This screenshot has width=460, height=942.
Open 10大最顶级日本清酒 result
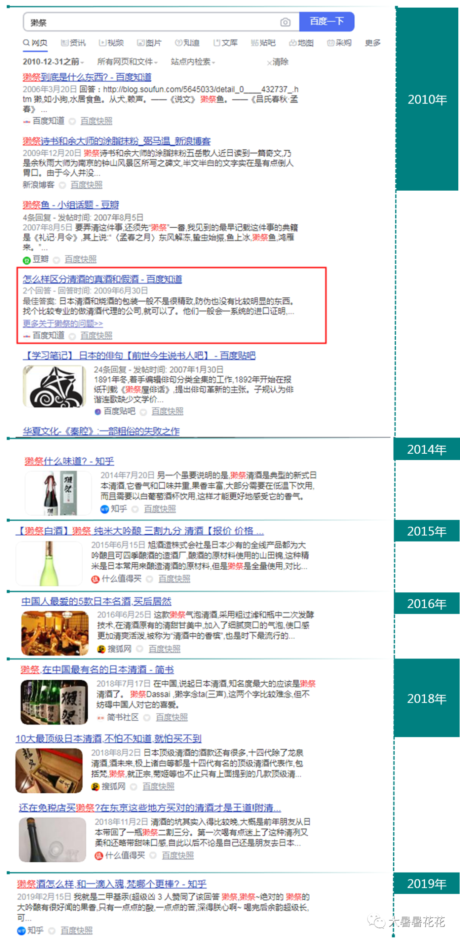109,739
